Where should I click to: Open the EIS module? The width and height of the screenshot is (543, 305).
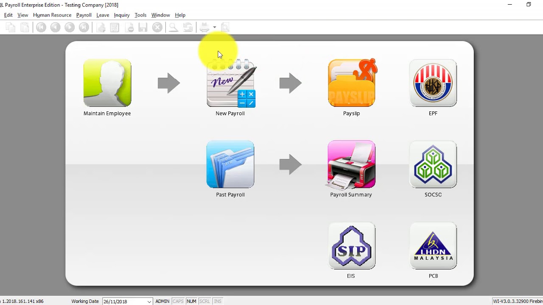(351, 246)
